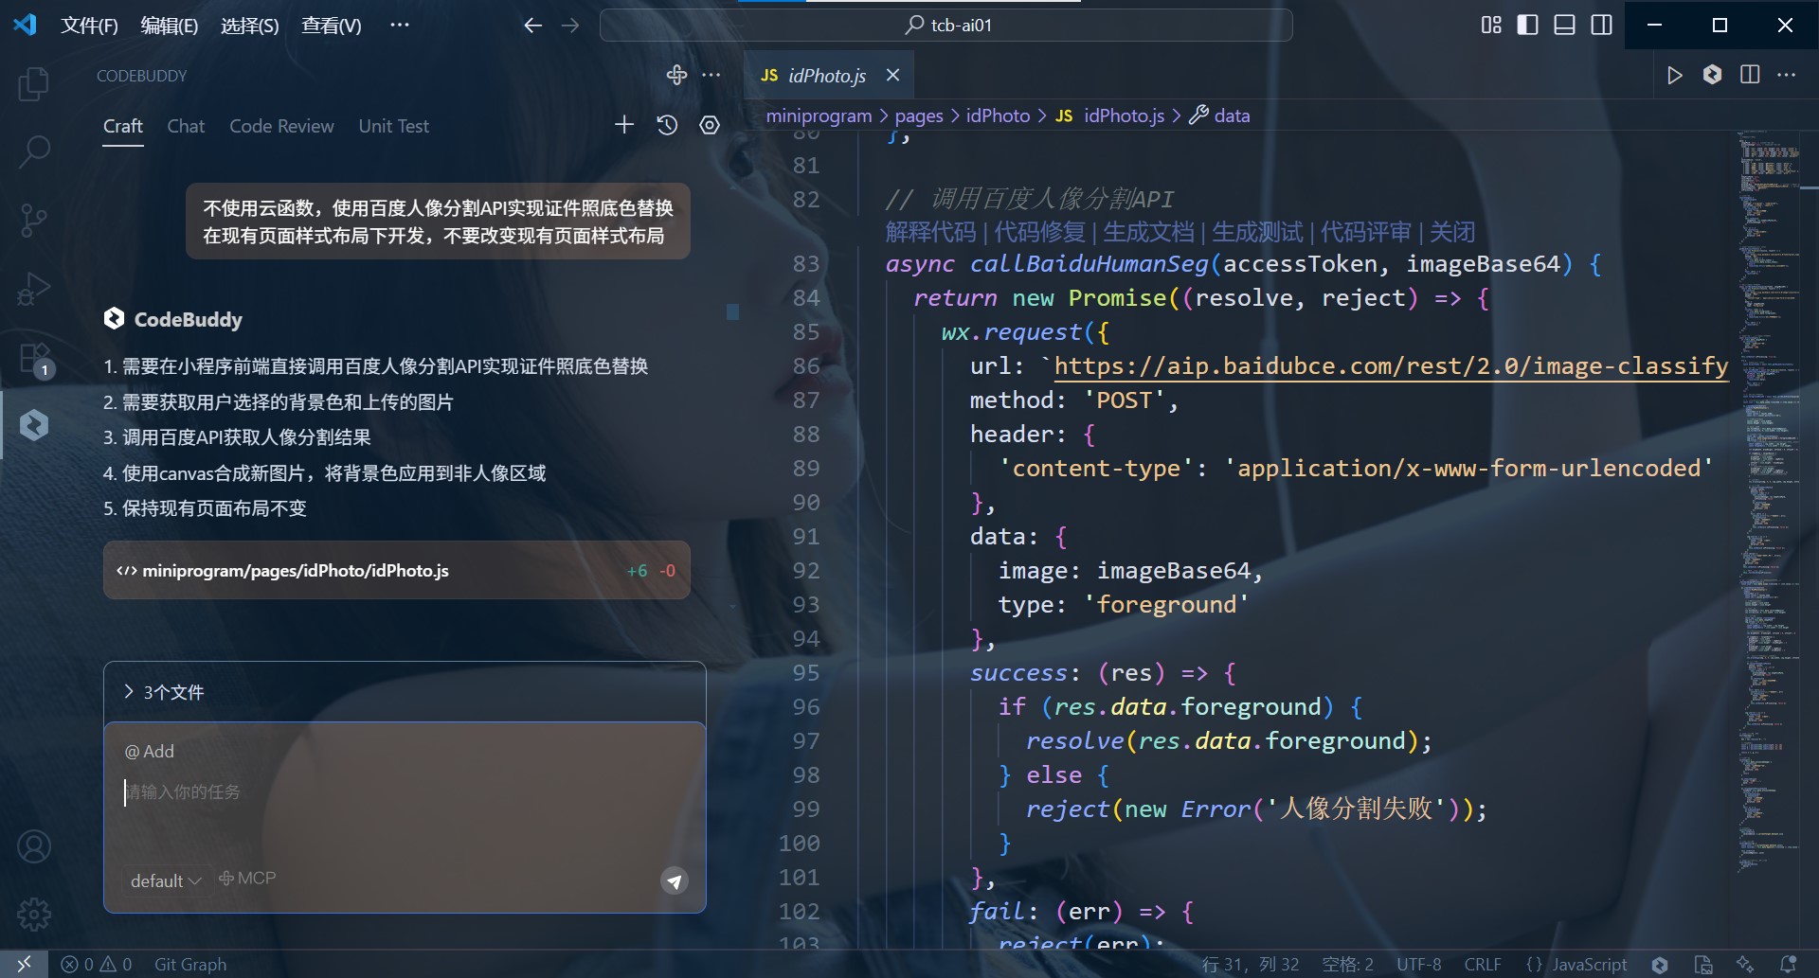Image resolution: width=1819 pixels, height=978 pixels.
Task: Click the plug icon in CODEBUDDY header
Action: (x=676, y=75)
